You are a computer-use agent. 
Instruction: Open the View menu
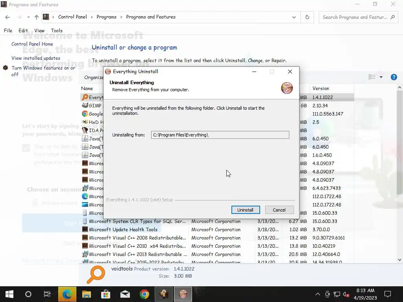tap(39, 31)
